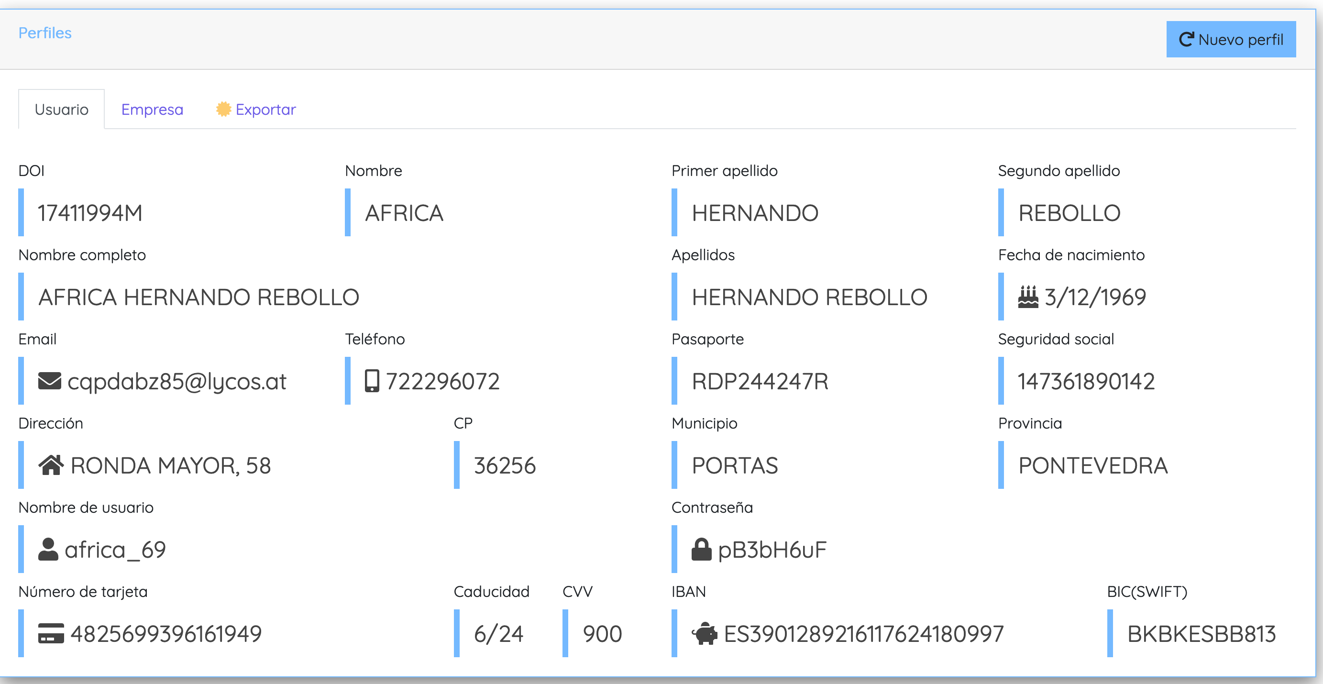Click the Seguridad social label
This screenshot has height=684, width=1323.
coord(1056,339)
